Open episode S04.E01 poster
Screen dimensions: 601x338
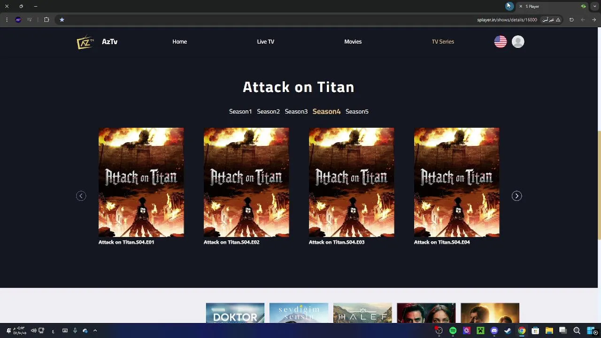coord(141,182)
